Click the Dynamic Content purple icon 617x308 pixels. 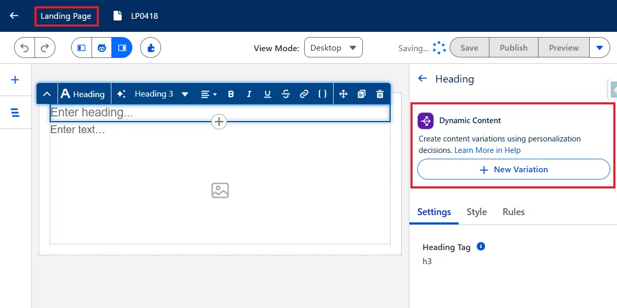[x=426, y=121]
